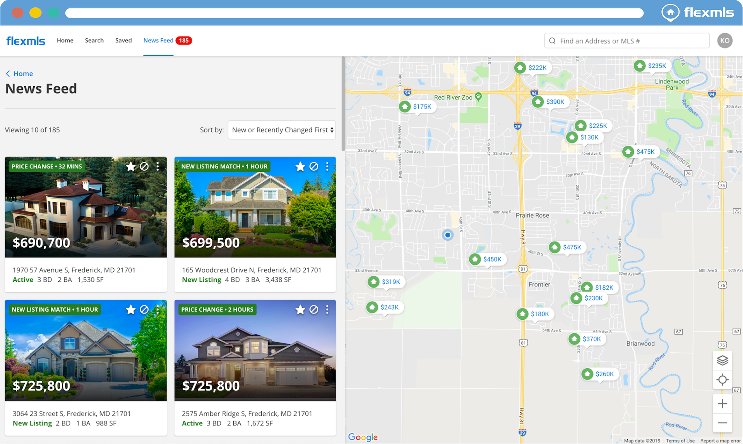
Task: Open map layers control
Action: (722, 360)
